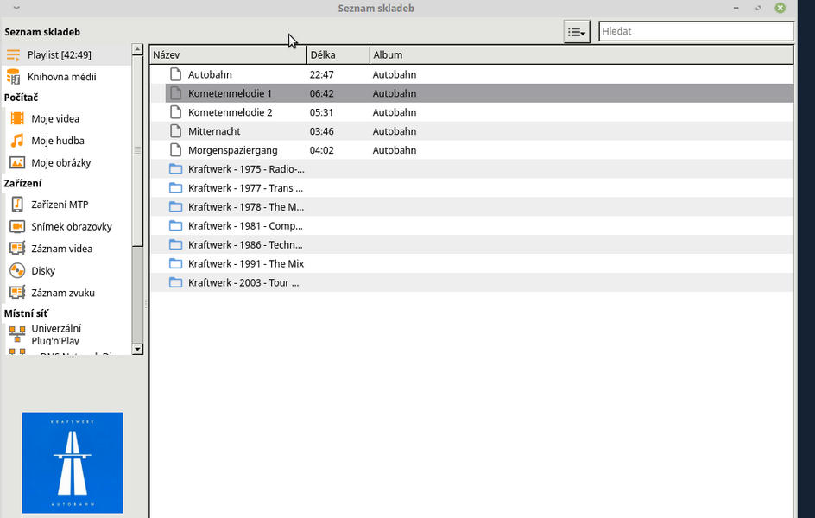815x518 pixels.
Task: Open the playlist view mode dropdown button
Action: (x=577, y=32)
